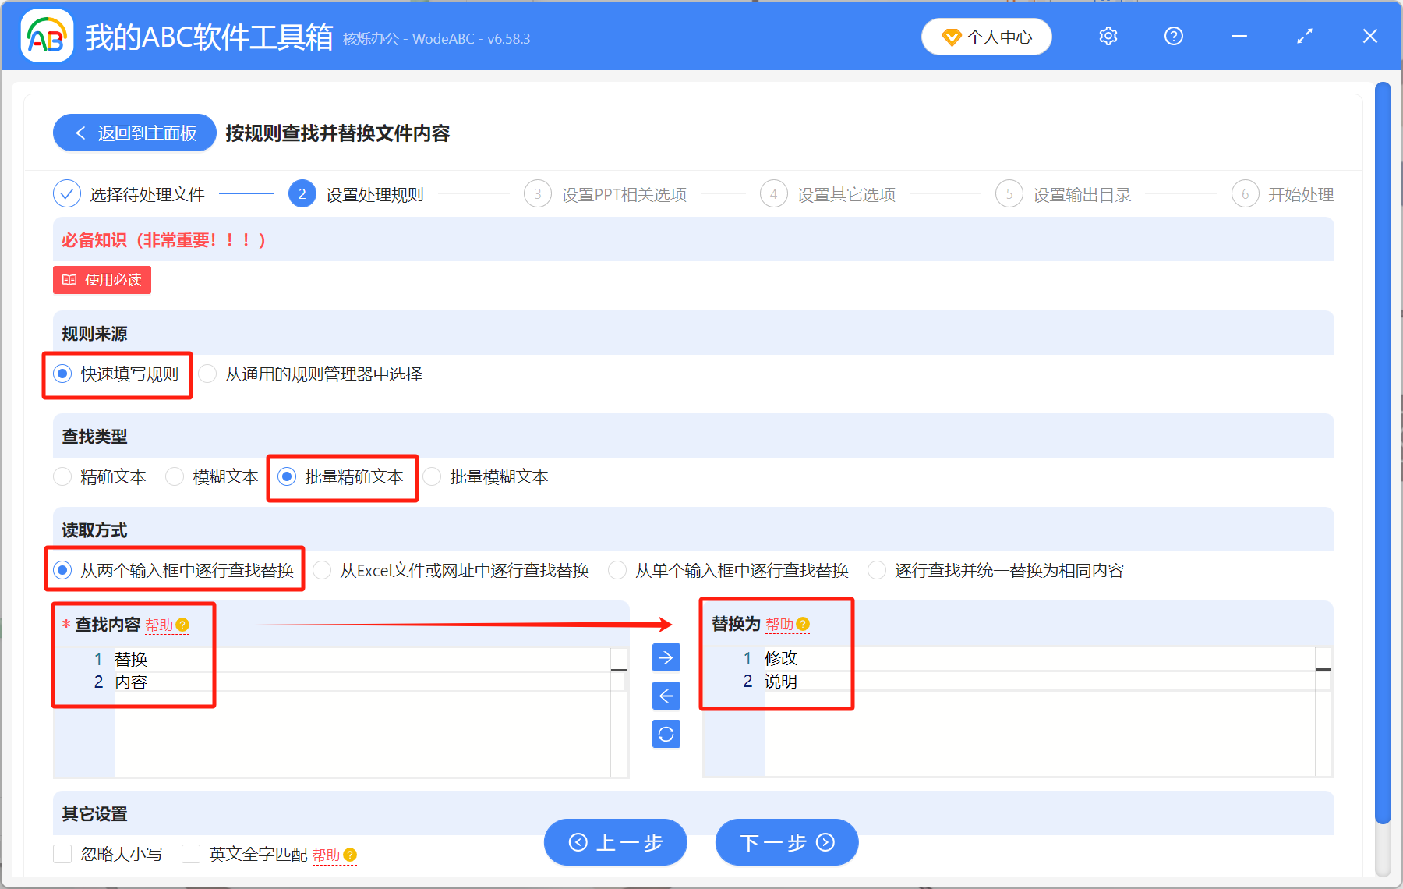Click the left arrow transfer icon
This screenshot has width=1403, height=889.
click(x=666, y=696)
